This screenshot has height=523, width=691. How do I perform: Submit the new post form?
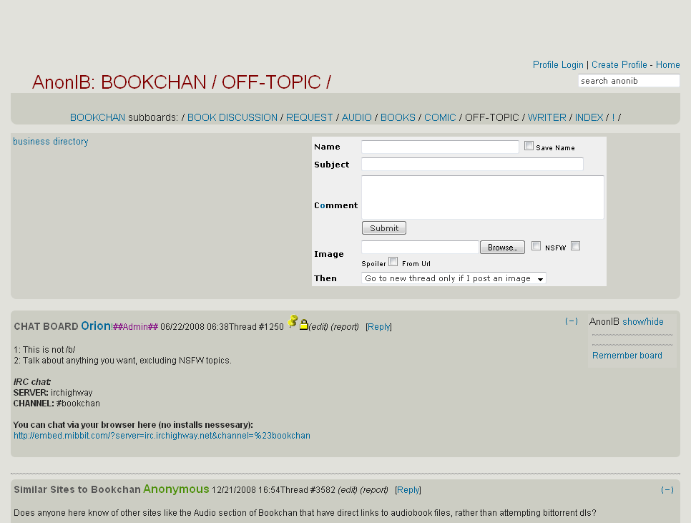pos(384,228)
